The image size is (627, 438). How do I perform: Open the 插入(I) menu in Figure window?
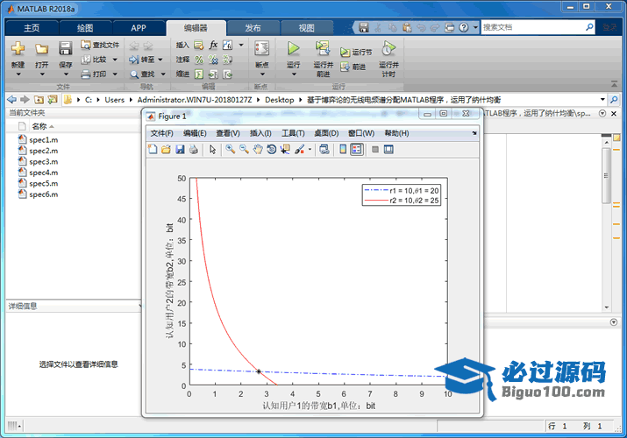(260, 133)
